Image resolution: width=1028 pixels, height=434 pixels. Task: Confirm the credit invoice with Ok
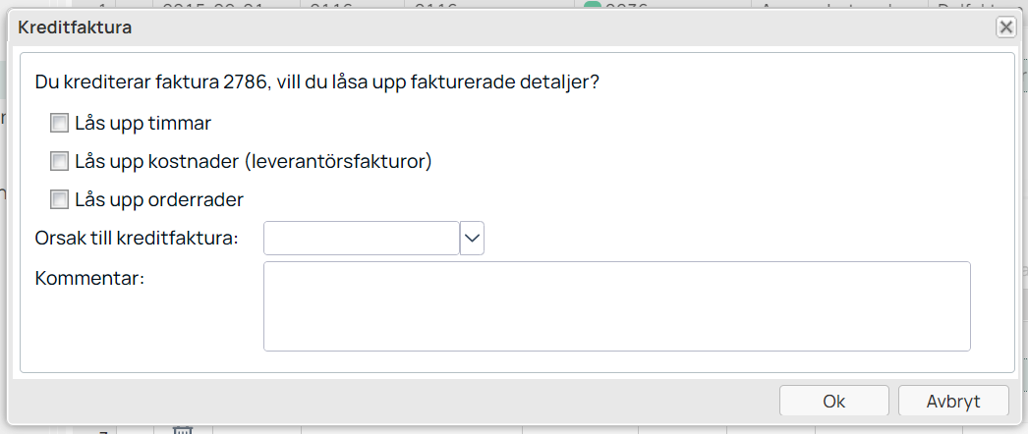coord(833,401)
